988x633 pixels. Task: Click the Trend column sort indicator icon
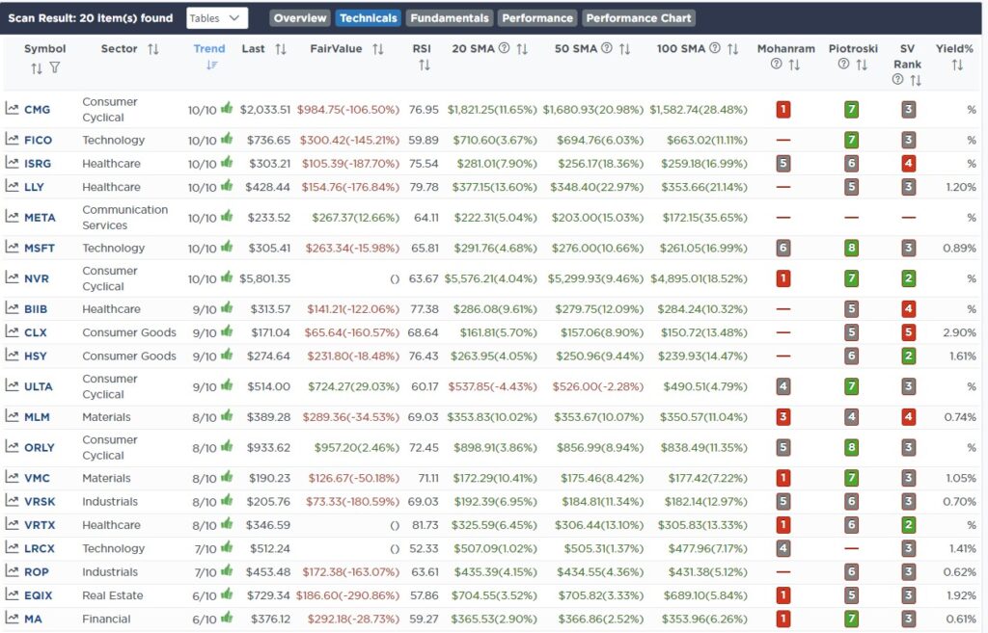(x=211, y=65)
